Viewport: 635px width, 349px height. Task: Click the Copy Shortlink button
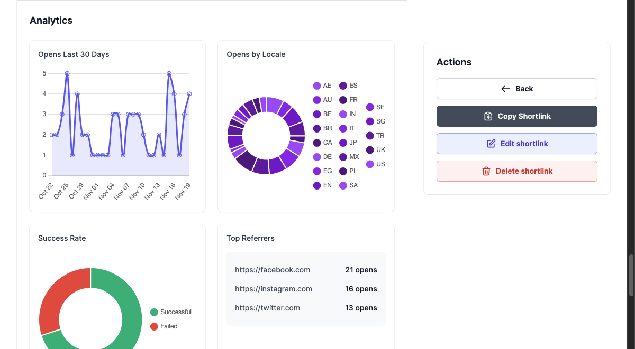517,116
